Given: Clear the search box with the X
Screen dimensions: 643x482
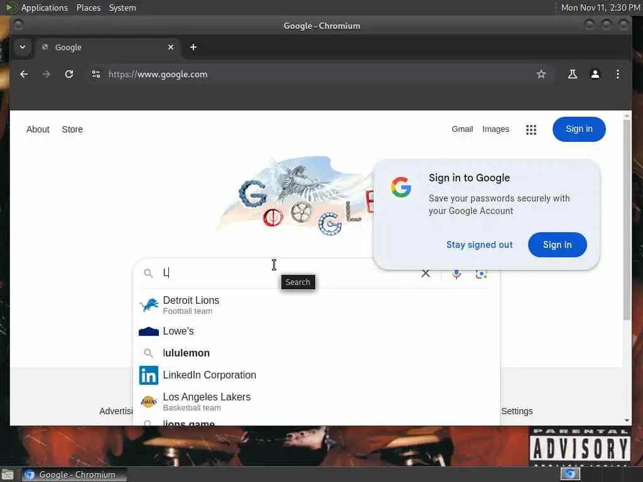Looking at the screenshot, I should pos(426,274).
